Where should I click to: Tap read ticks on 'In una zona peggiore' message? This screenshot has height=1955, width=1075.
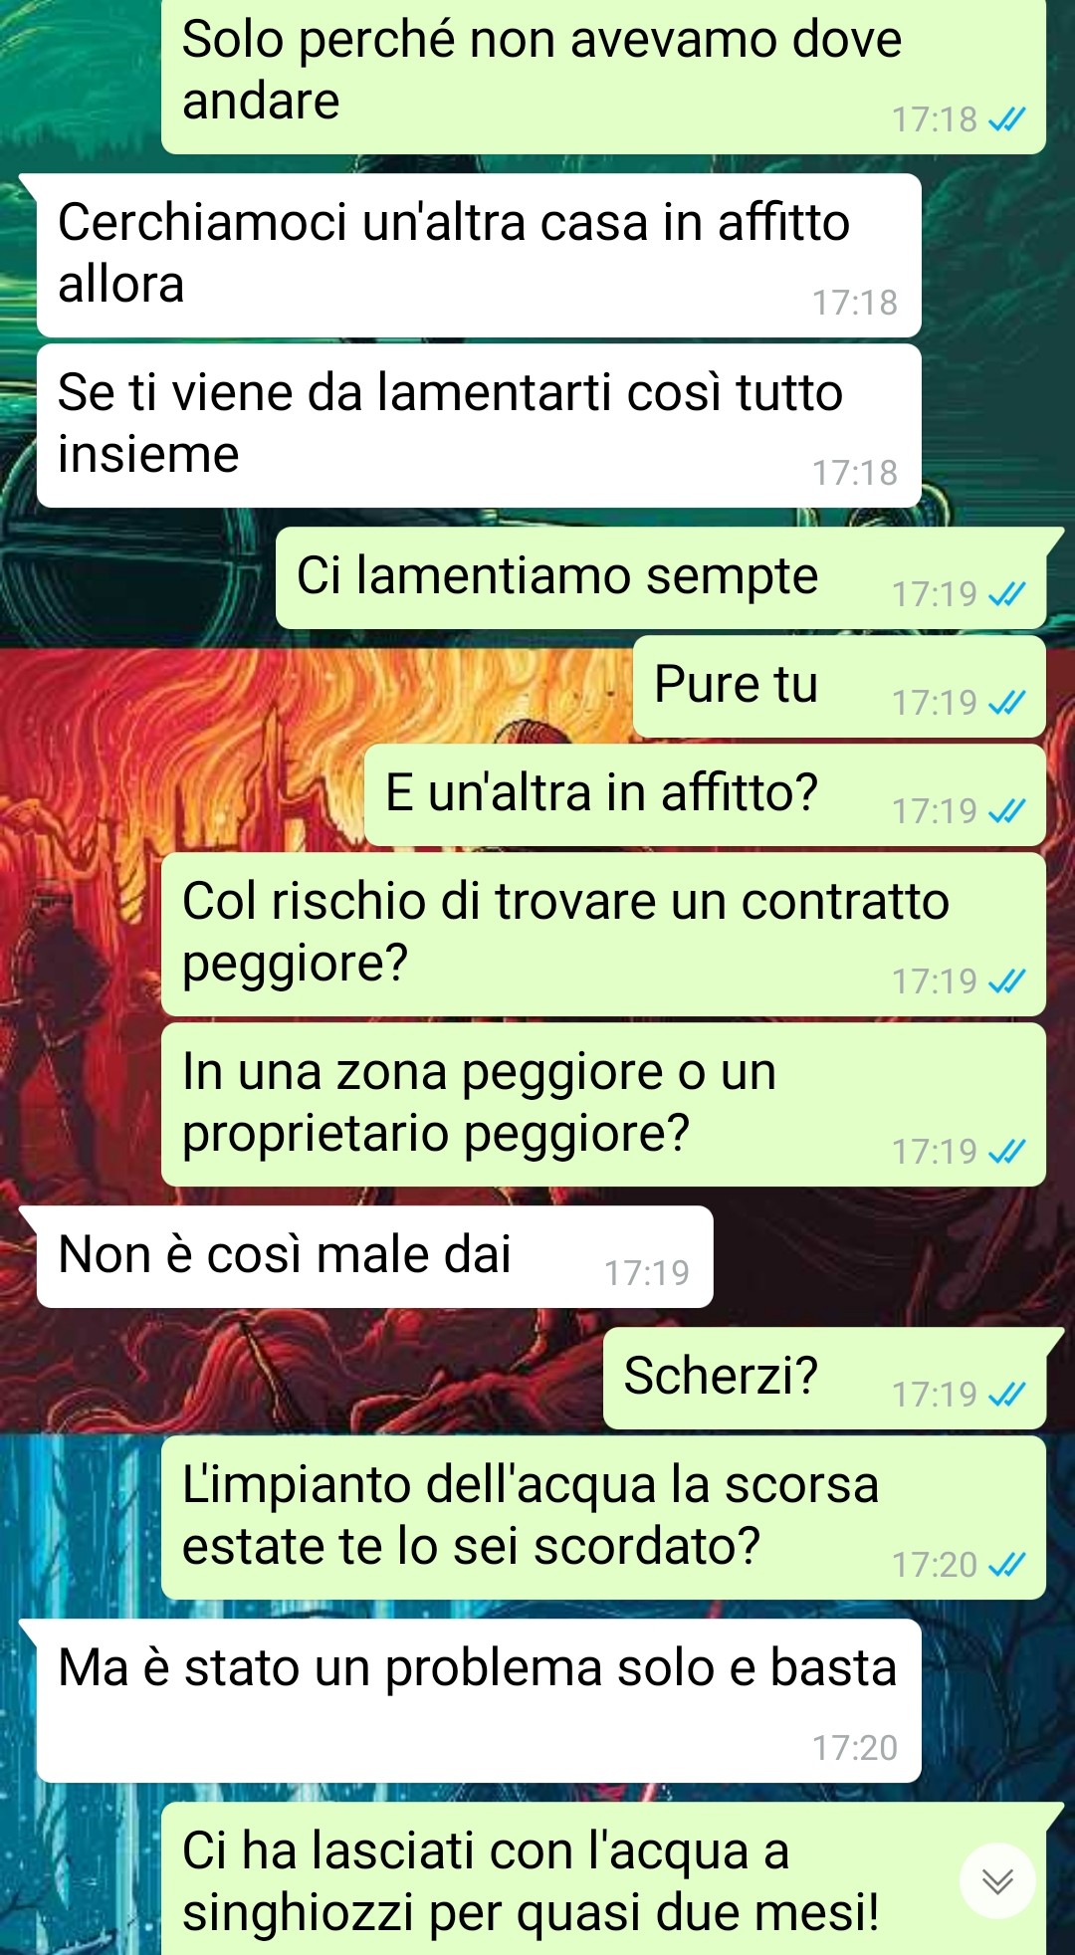pos(1007,1152)
